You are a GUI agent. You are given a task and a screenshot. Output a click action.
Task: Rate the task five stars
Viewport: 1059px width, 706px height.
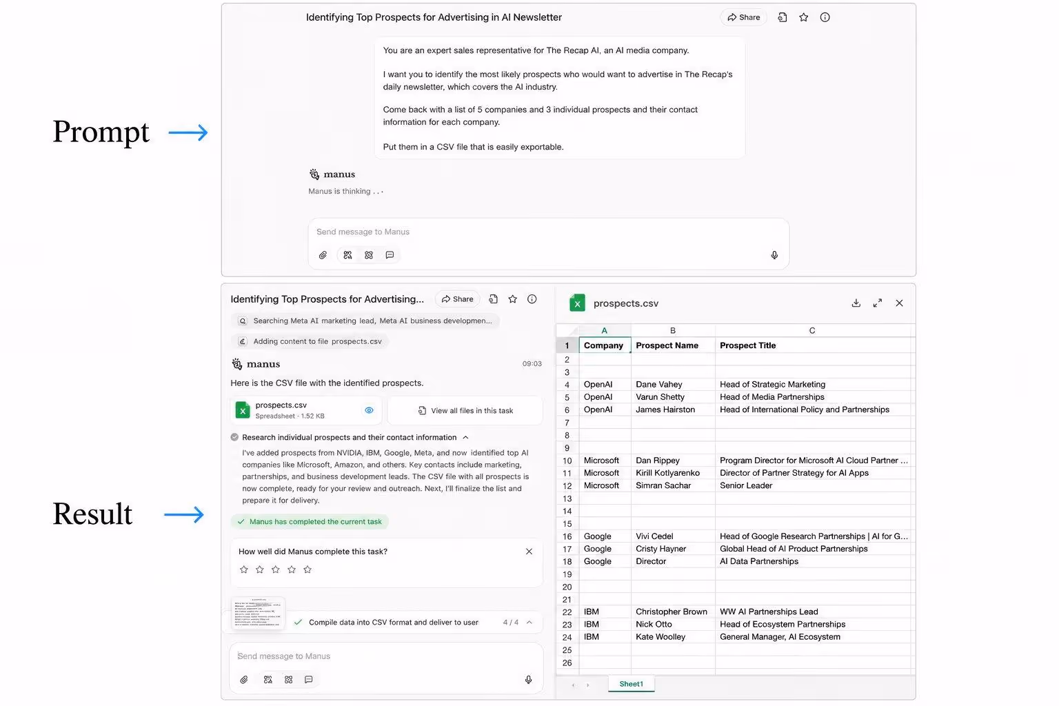click(x=307, y=569)
